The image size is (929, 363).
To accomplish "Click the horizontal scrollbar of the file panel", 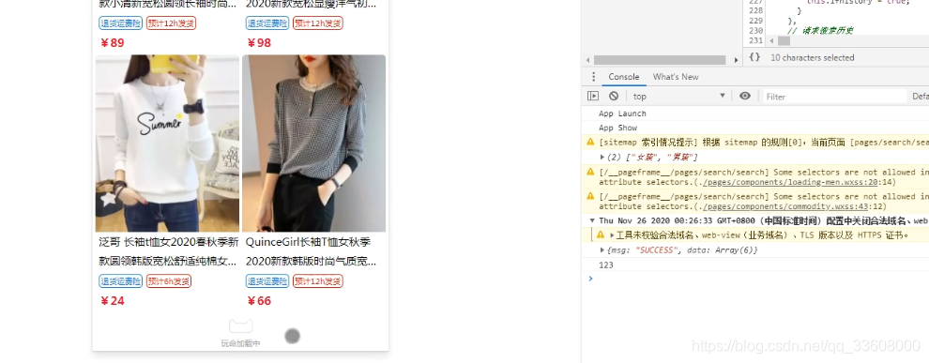I will tap(660, 60).
